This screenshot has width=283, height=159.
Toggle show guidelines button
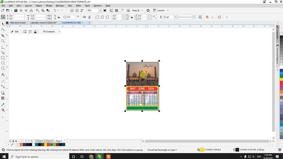pos(122,11)
